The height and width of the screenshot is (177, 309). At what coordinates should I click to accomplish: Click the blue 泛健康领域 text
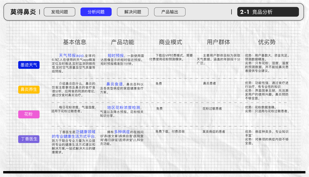pyautogui.click(x=85, y=132)
